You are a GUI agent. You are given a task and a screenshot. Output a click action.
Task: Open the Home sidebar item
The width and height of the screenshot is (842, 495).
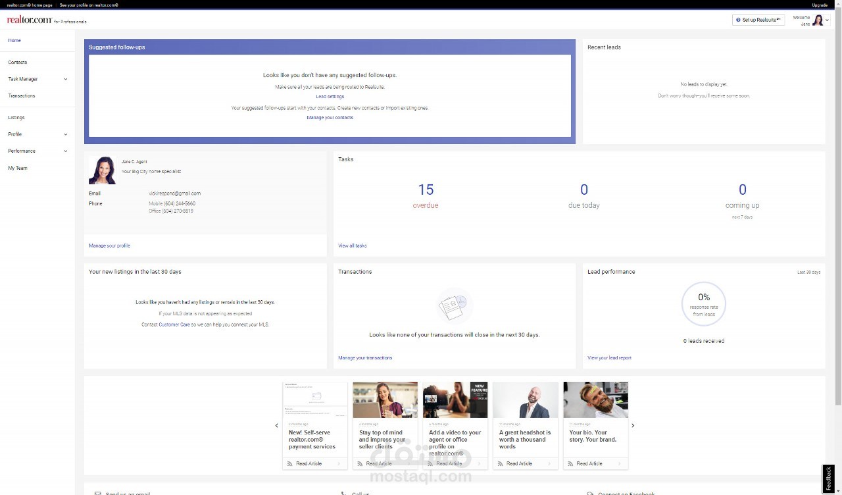[x=14, y=40]
